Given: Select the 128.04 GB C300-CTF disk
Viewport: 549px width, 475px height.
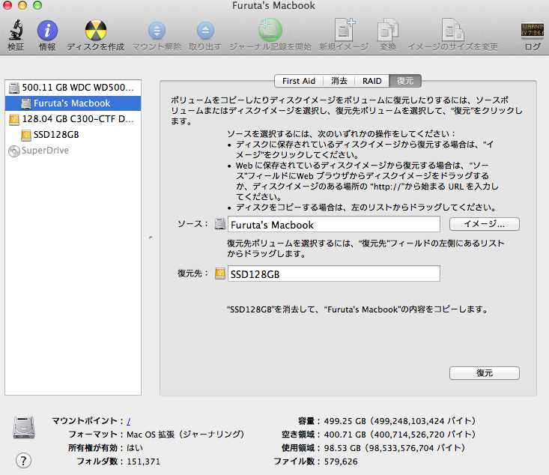Looking at the screenshot, I should (73, 119).
